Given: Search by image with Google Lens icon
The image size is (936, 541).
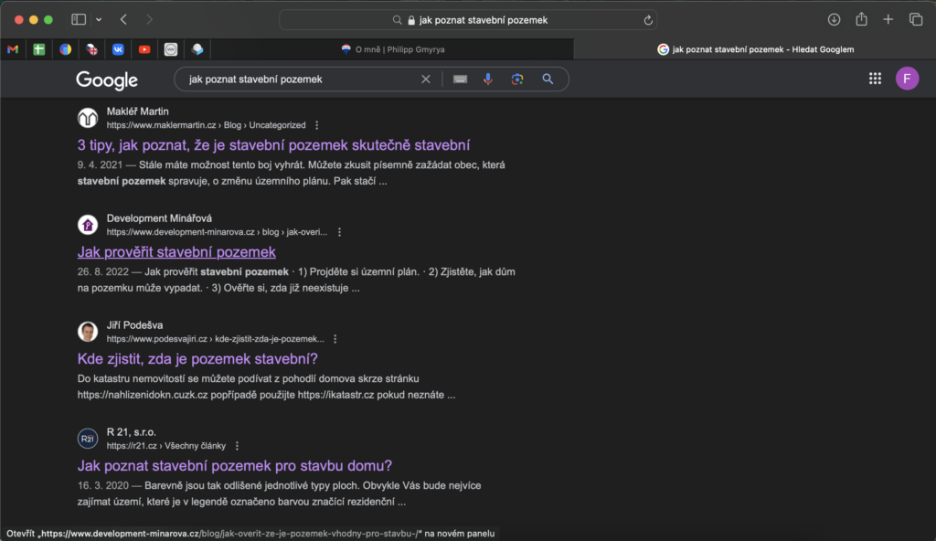Looking at the screenshot, I should [517, 80].
